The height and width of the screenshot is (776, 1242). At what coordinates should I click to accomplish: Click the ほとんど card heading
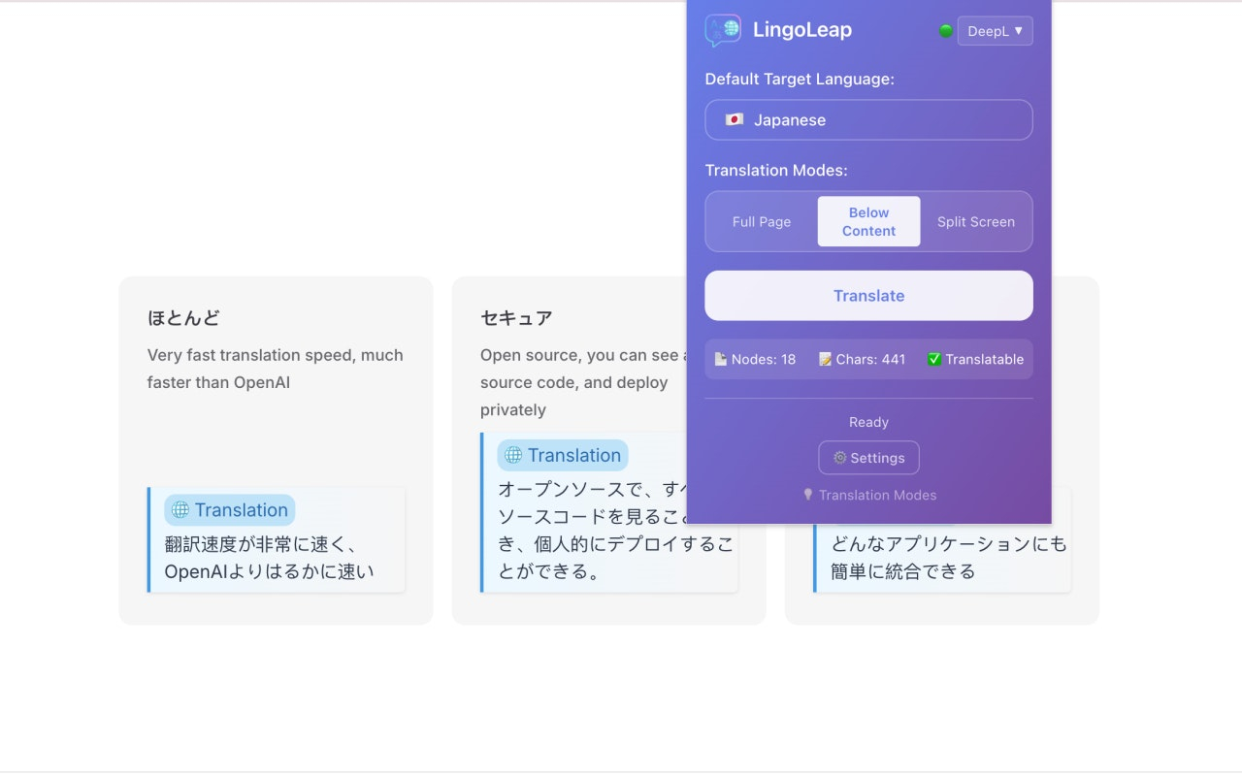tap(183, 318)
